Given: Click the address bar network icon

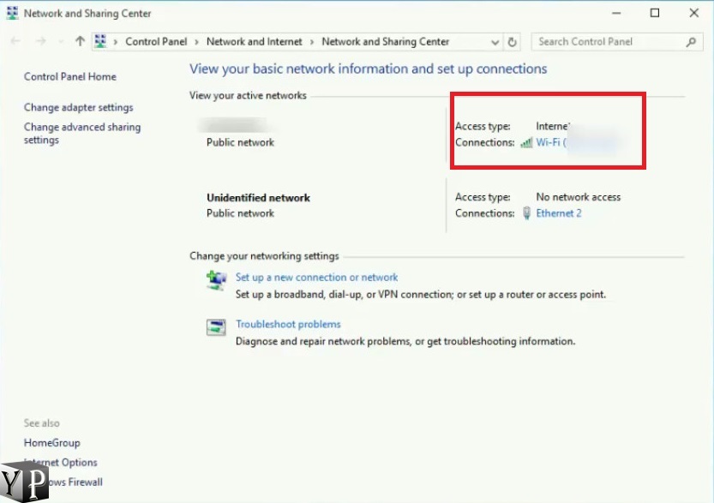Looking at the screenshot, I should click(100, 41).
